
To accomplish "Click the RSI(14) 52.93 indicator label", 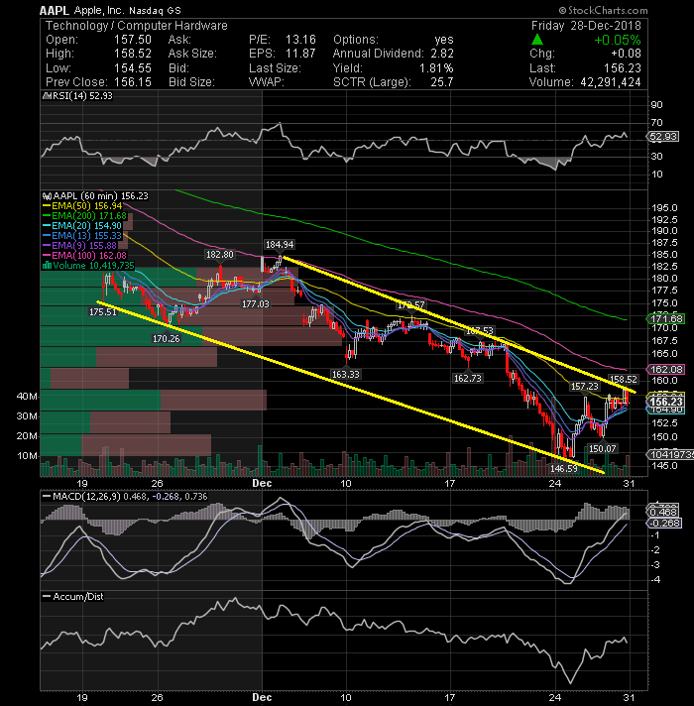I will coord(82,96).
